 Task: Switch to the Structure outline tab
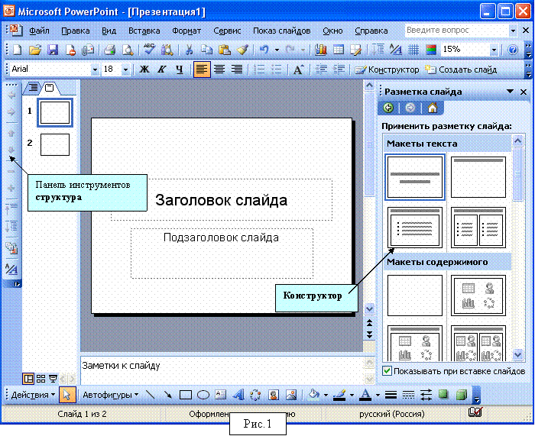coord(33,89)
